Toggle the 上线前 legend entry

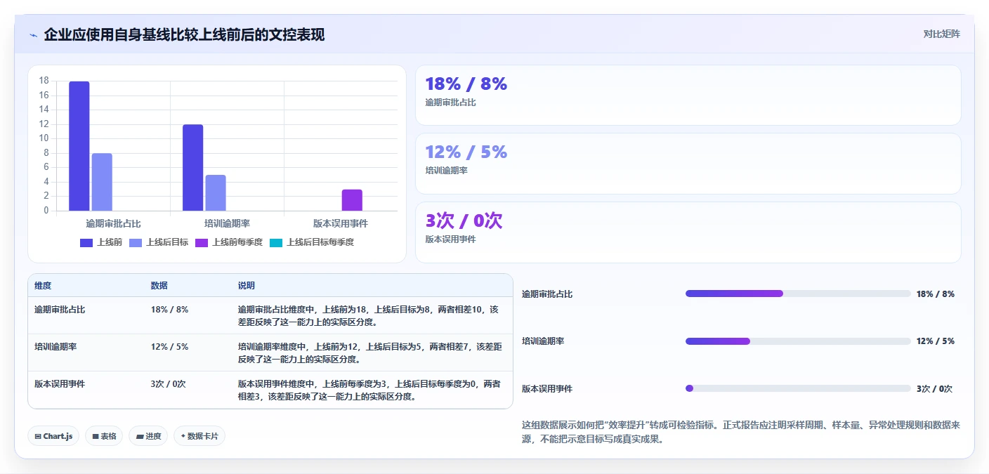point(101,242)
